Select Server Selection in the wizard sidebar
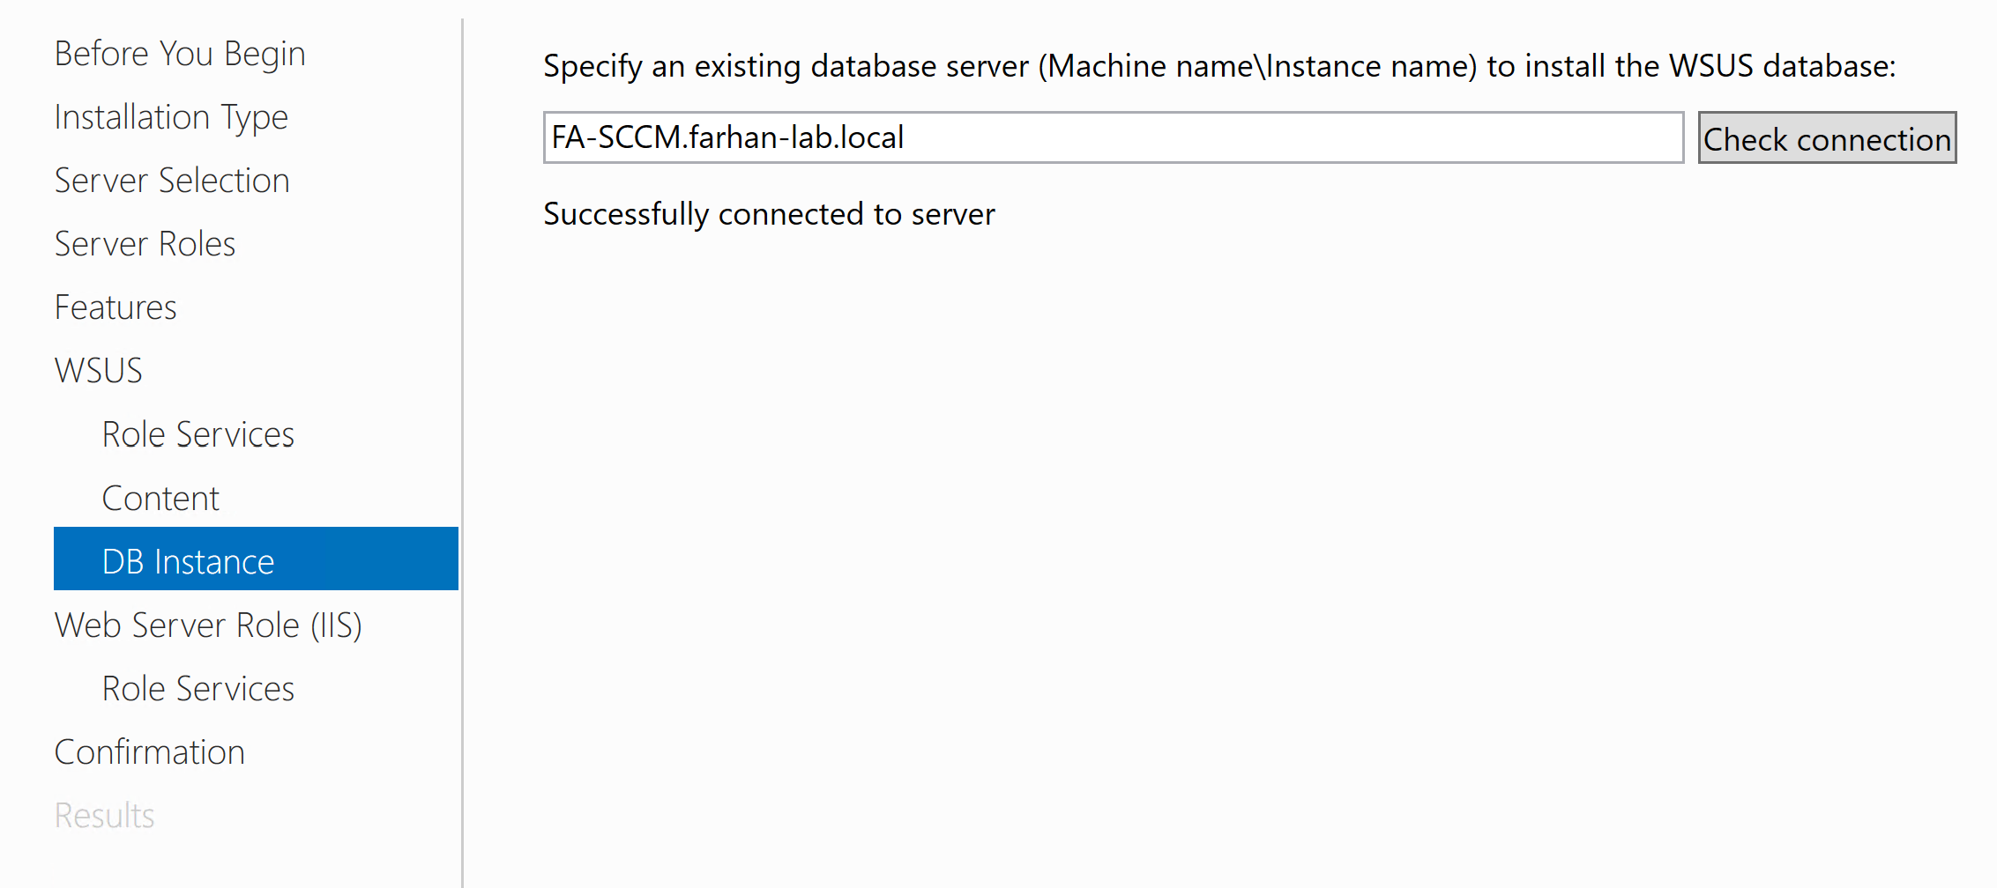 [172, 181]
